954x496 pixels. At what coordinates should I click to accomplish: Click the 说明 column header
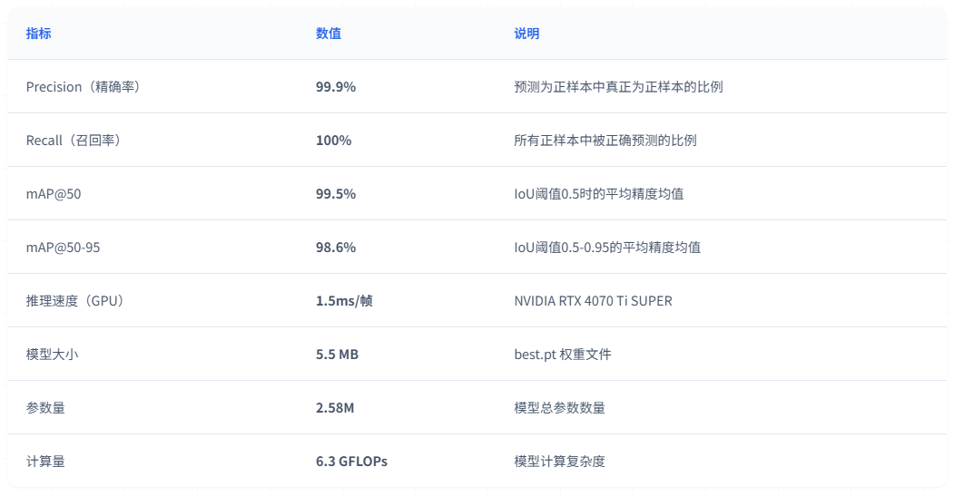click(526, 34)
